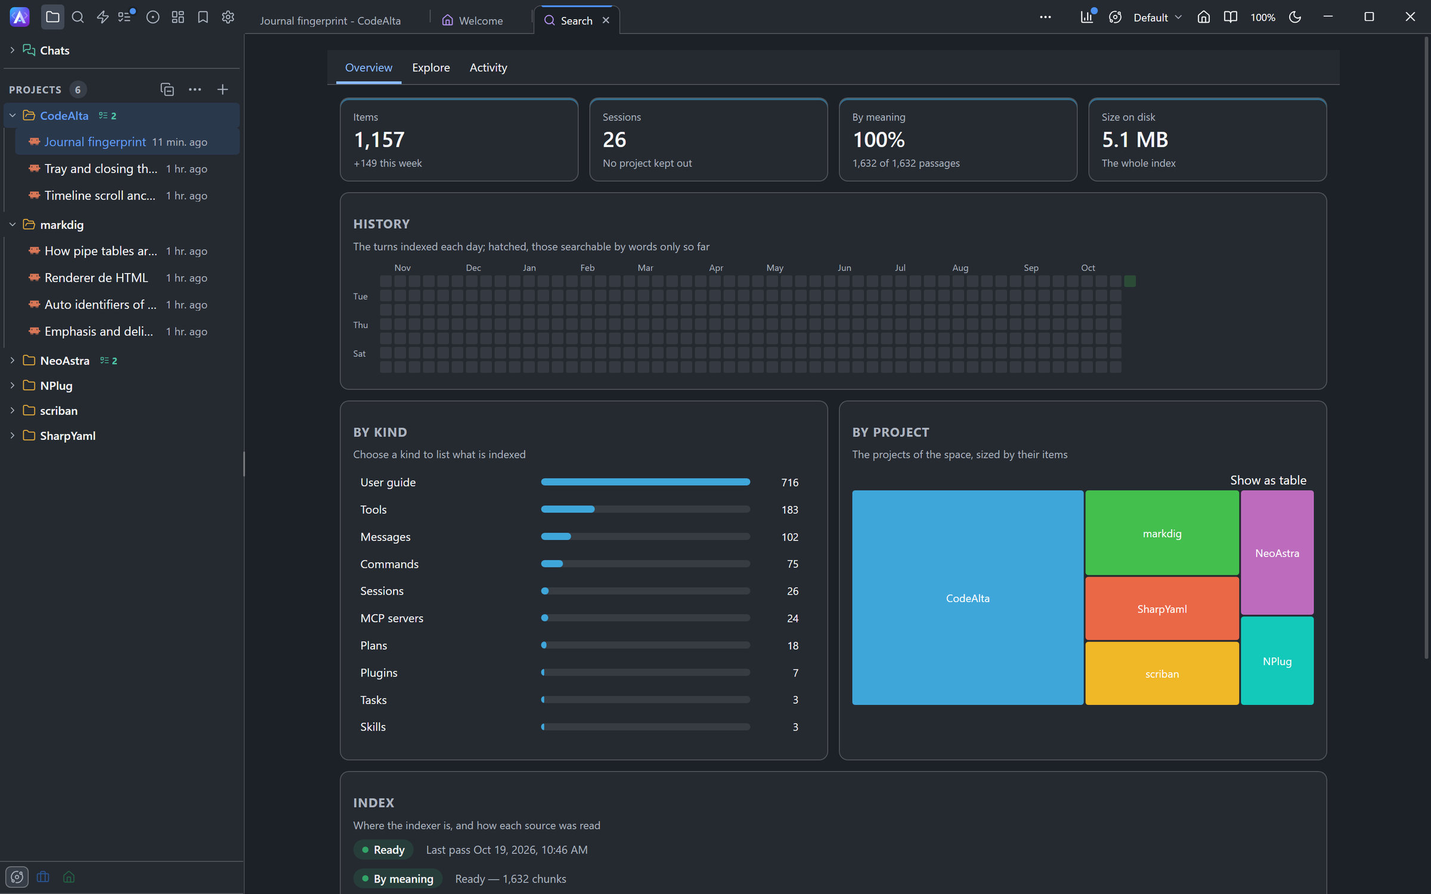Click the green home icon in bottom bar
1431x894 pixels.
[69, 877]
